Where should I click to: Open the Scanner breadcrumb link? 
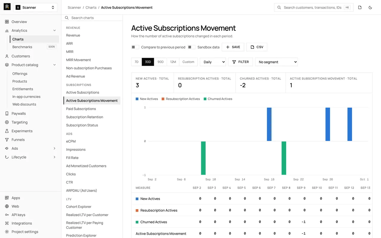click(74, 7)
